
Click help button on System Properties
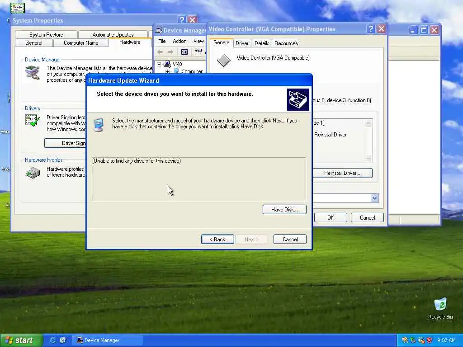182,20
